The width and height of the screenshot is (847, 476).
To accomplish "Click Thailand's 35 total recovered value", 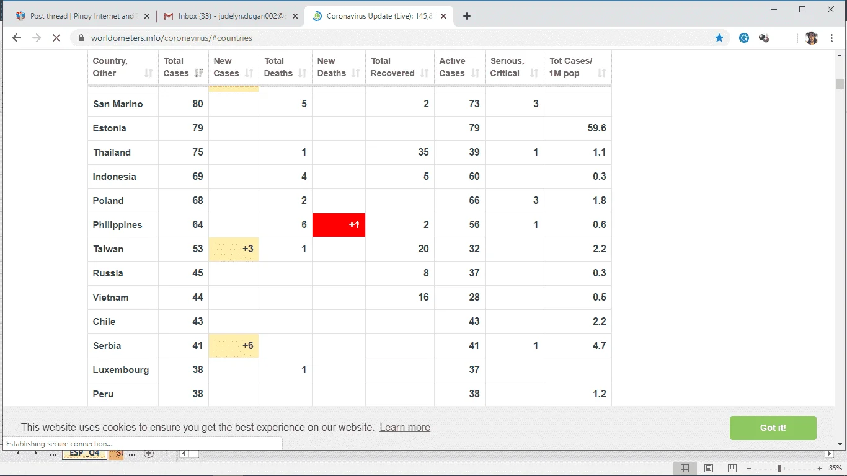I will (x=423, y=152).
